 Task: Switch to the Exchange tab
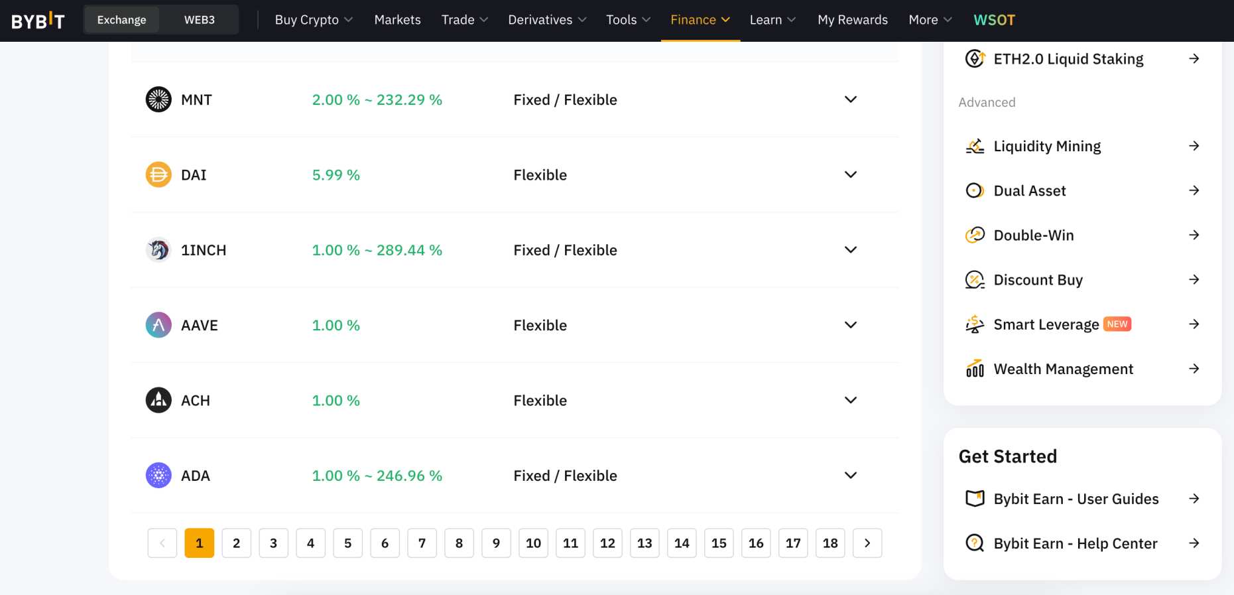pyautogui.click(x=121, y=20)
